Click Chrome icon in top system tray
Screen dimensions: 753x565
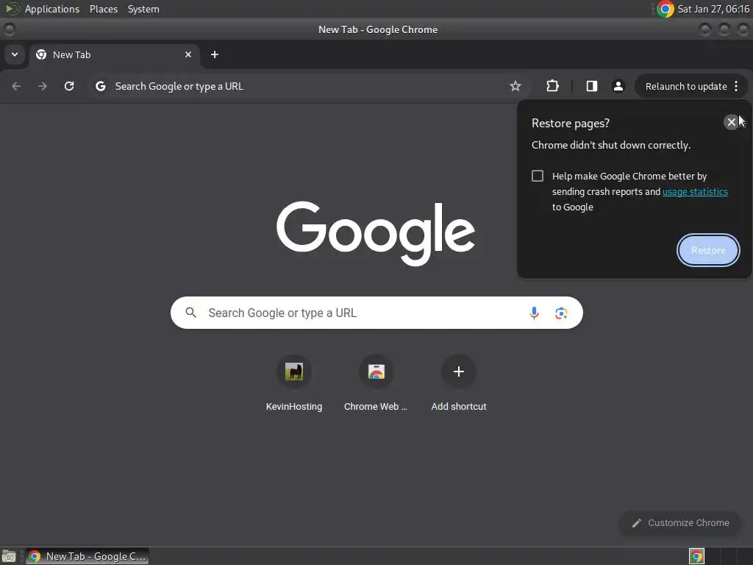[x=665, y=9]
